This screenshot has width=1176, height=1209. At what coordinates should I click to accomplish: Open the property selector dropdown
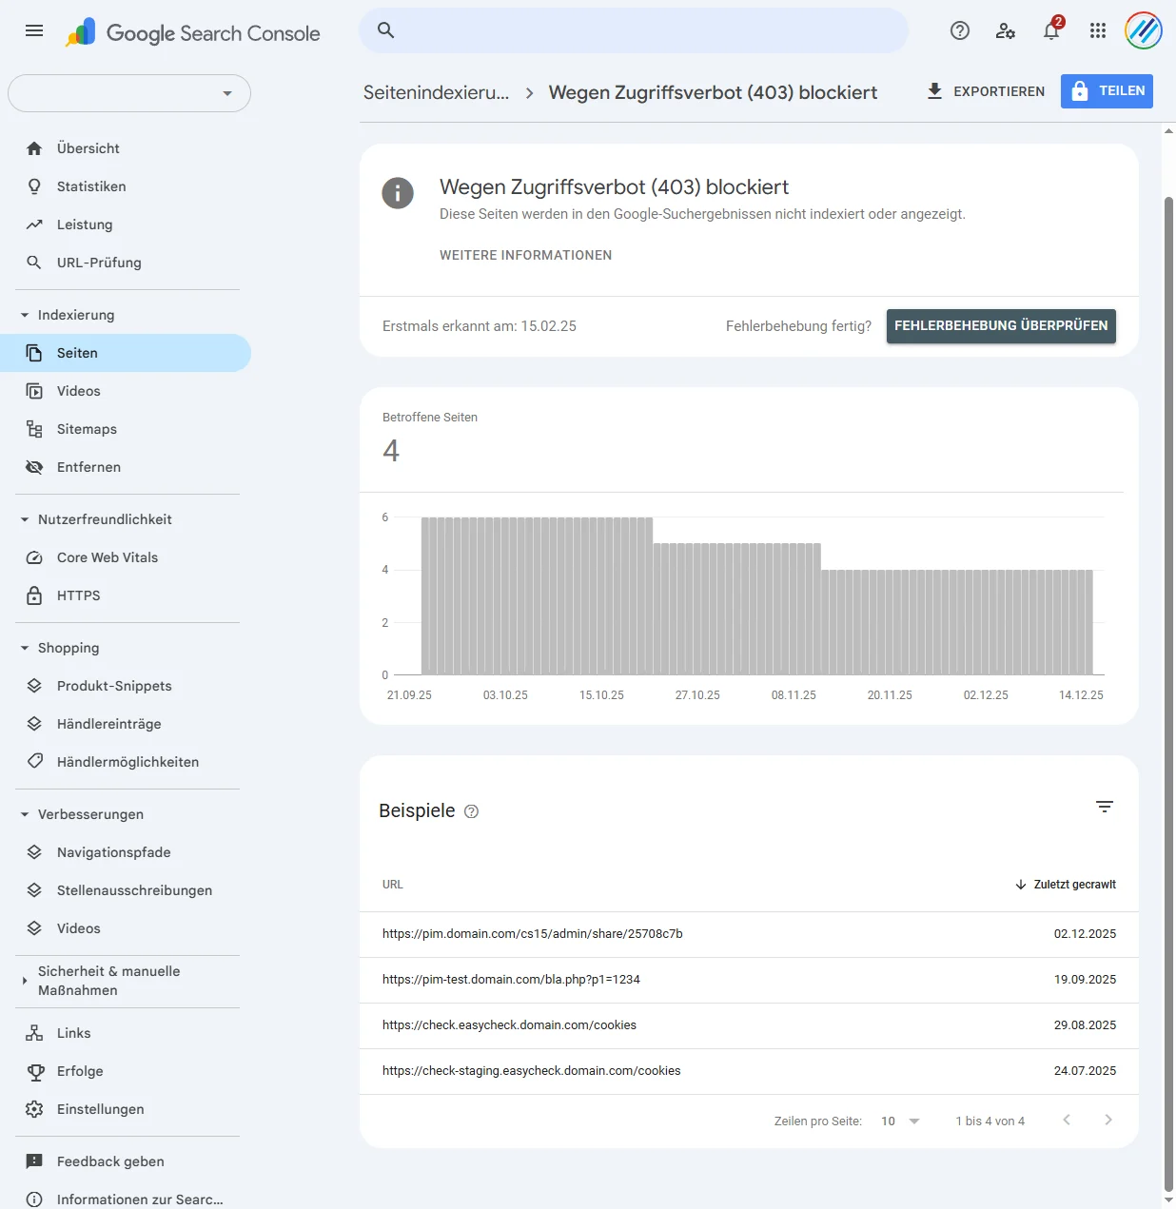pos(129,93)
